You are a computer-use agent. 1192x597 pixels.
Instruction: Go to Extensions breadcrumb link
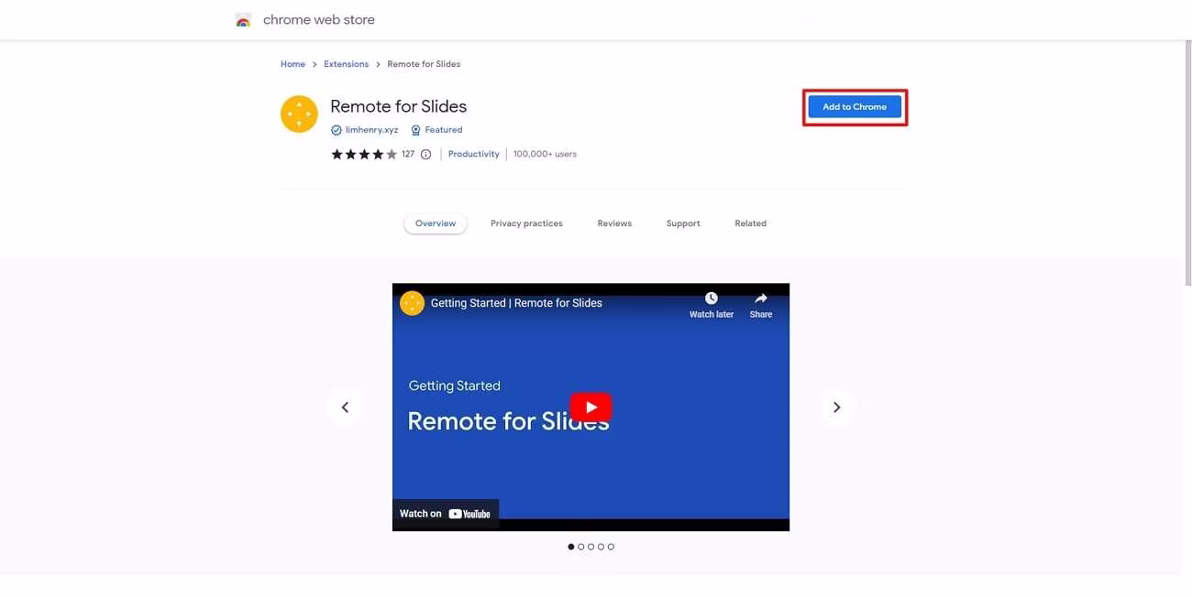click(346, 64)
